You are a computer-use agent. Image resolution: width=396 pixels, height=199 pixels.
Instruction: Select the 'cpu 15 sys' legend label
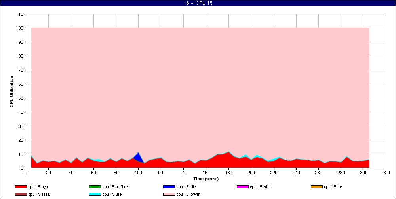point(38,187)
